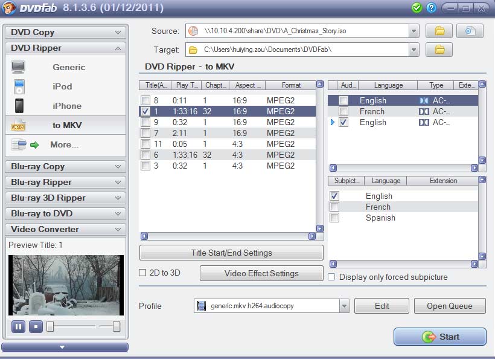Browse source folder with the folder icon
Image resolution: width=495 pixels, height=359 pixels.
point(439,31)
